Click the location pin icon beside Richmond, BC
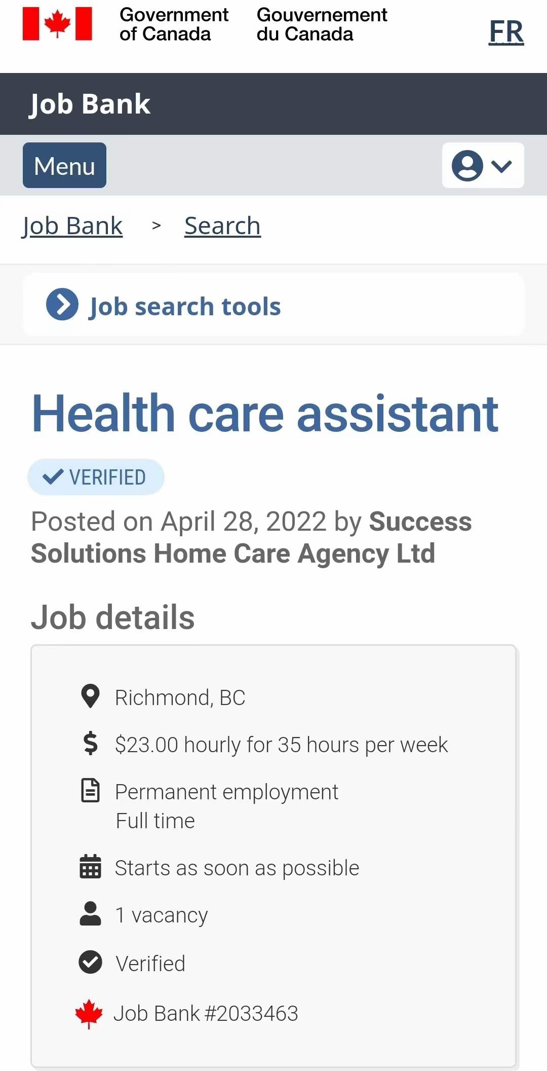 pos(90,696)
